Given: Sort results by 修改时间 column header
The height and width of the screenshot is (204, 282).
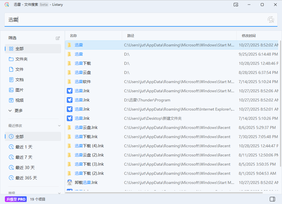Looking at the screenshot, I should pos(248,36).
